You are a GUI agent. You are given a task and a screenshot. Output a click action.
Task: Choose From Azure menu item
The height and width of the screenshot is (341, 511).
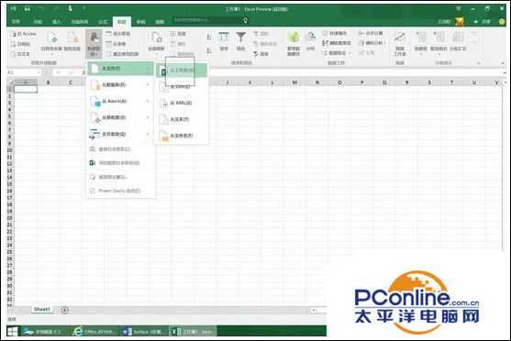pyautogui.click(x=120, y=101)
